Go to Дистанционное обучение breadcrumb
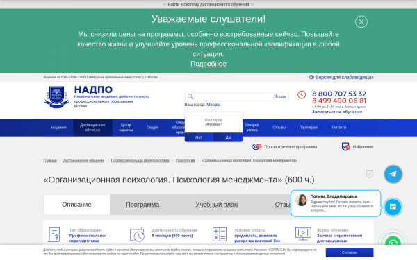The image size is (417, 260). pos(83,161)
